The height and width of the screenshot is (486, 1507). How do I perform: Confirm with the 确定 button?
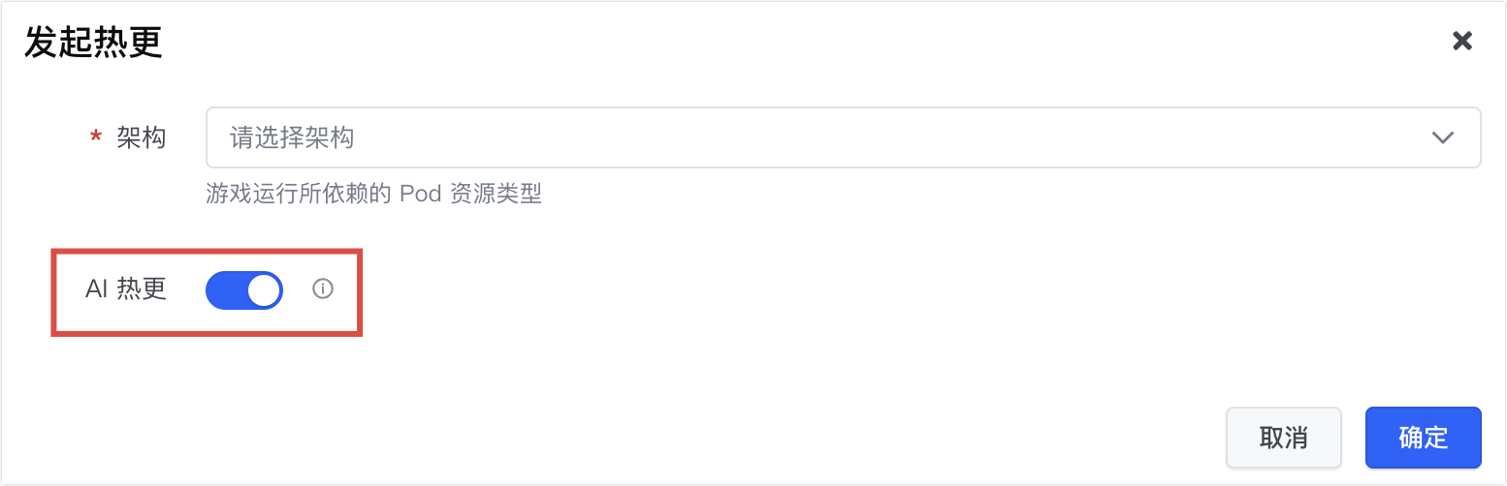[x=1423, y=437]
